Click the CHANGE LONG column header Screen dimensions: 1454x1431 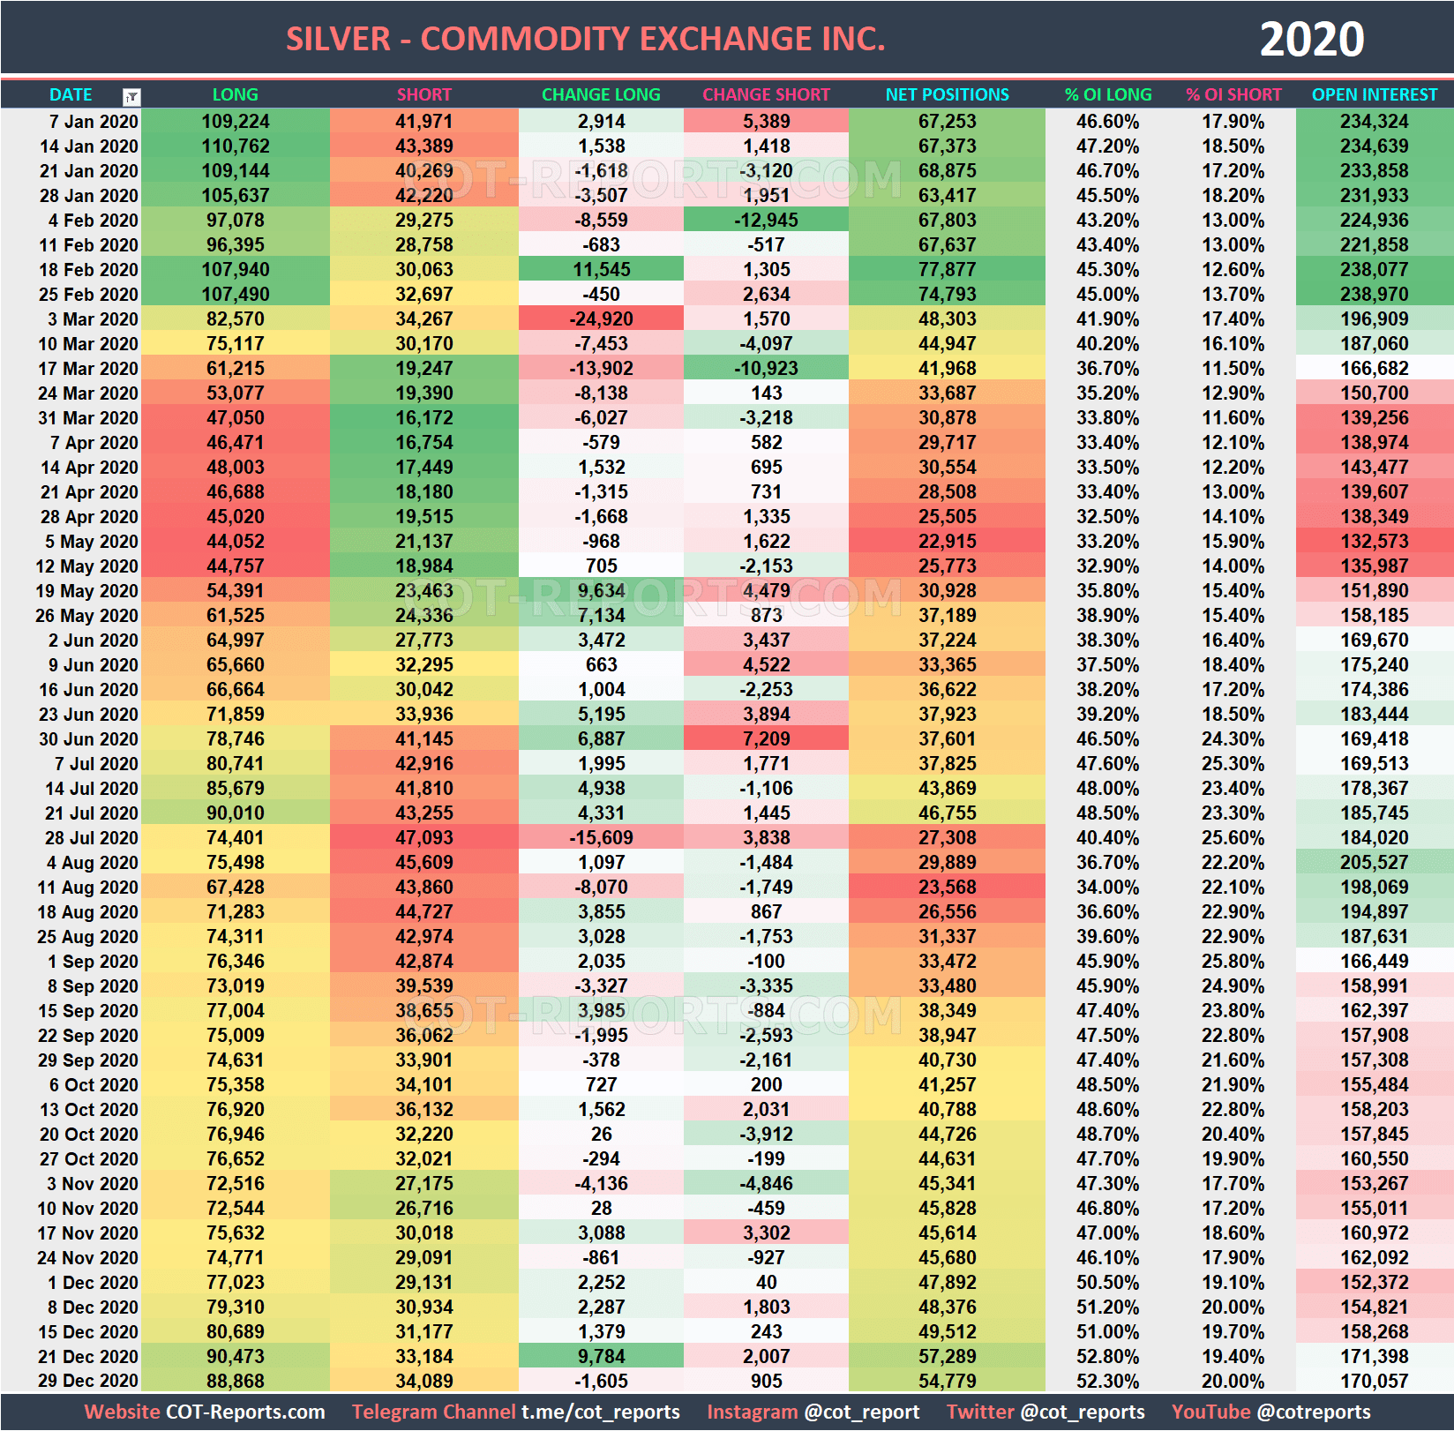tap(601, 95)
